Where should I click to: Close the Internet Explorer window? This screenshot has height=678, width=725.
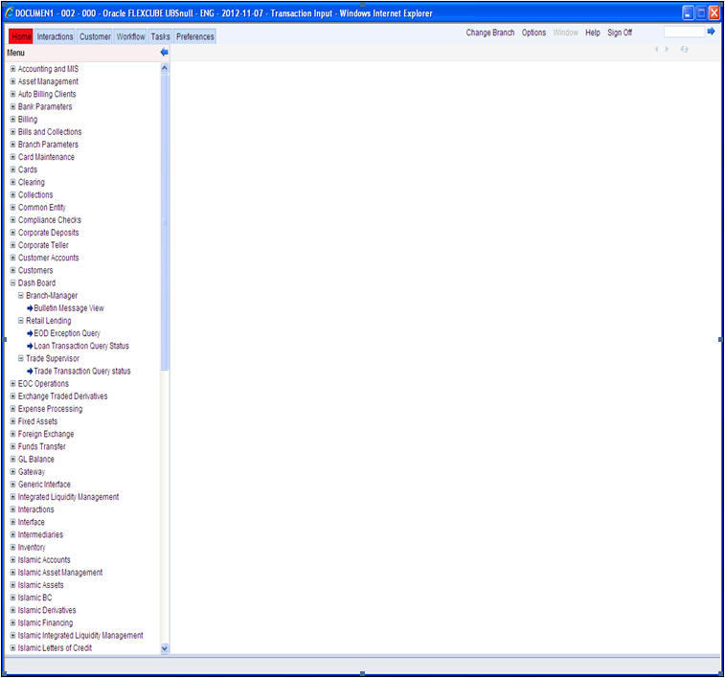714,13
